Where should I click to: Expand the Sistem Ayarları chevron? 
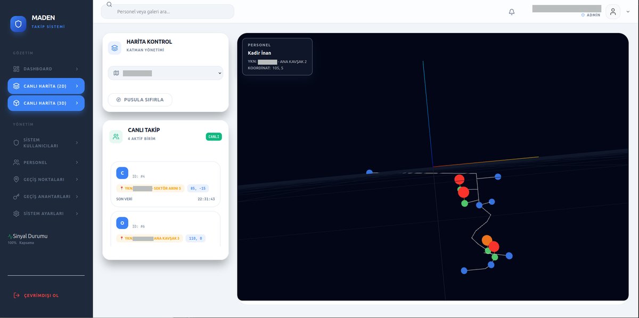coord(77,214)
